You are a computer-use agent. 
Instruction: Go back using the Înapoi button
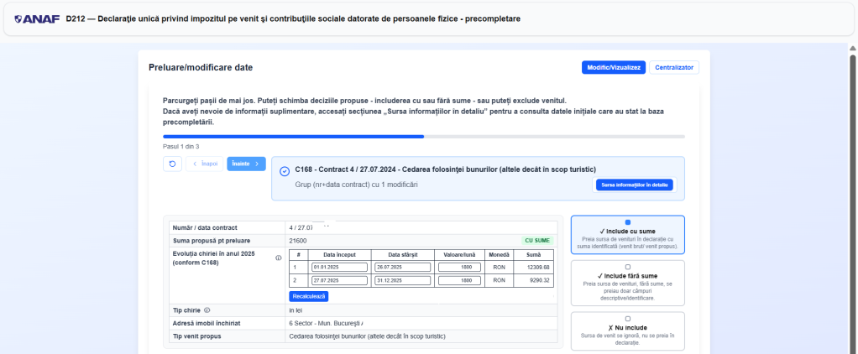(x=205, y=164)
